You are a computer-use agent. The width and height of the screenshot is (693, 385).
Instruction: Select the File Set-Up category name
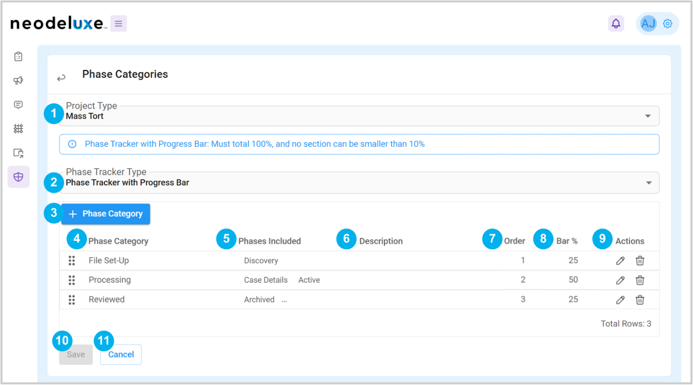coord(109,261)
